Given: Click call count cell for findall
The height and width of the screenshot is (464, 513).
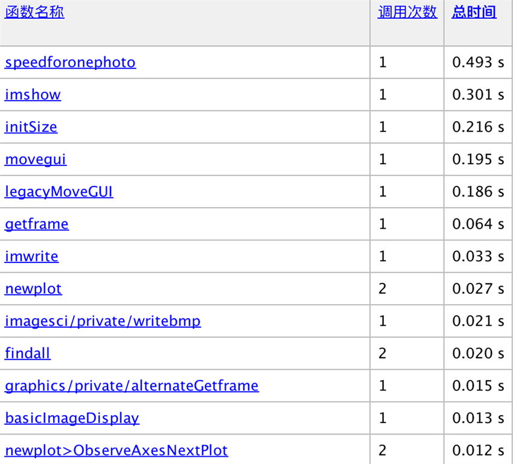Looking at the screenshot, I should click(383, 354).
